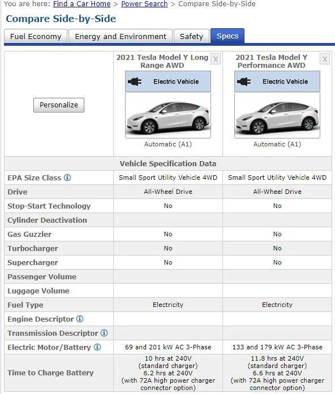335x394 pixels.
Task: Click the info icon beside EPA Size Class
Action: (x=67, y=177)
